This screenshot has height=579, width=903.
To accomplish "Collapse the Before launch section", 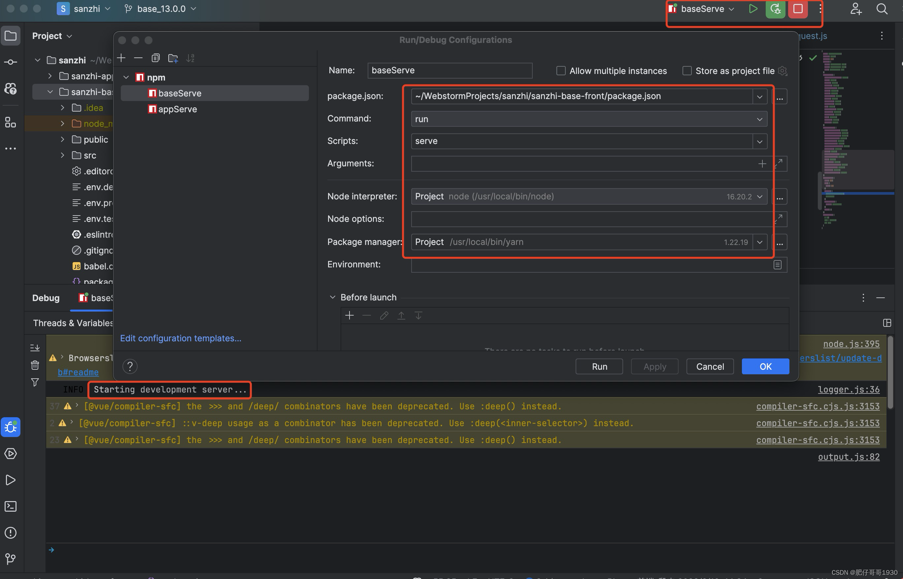I will pos(332,297).
